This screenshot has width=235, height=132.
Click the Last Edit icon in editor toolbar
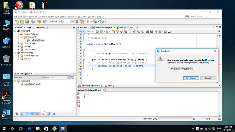click(x=97, y=31)
